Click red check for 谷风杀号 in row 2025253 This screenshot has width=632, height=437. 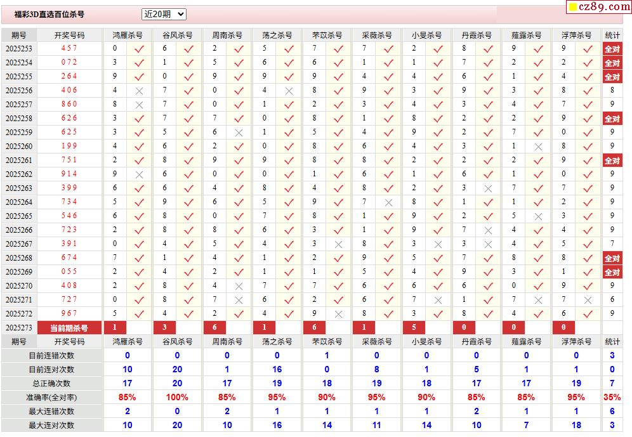coord(188,49)
